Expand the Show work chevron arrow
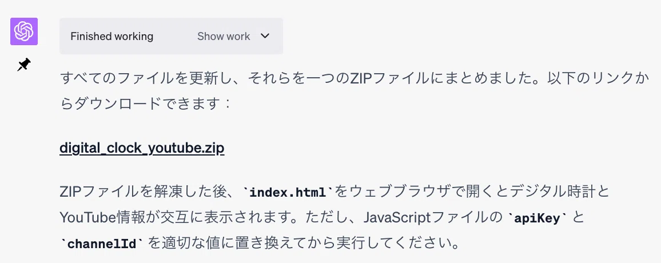 [x=265, y=36]
